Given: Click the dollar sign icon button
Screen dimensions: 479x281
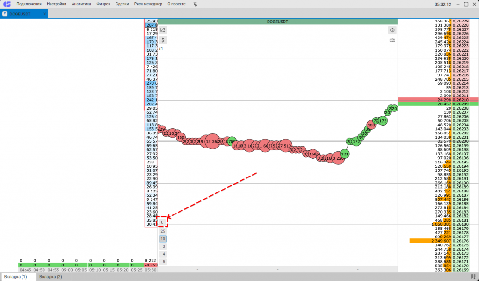Looking at the screenshot, I should click(163, 40).
